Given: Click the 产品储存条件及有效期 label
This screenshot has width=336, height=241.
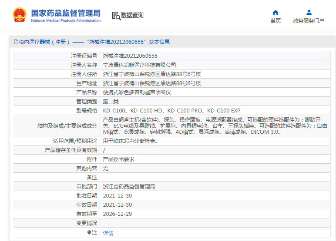Looking at the screenshot, I should pos(71,150).
